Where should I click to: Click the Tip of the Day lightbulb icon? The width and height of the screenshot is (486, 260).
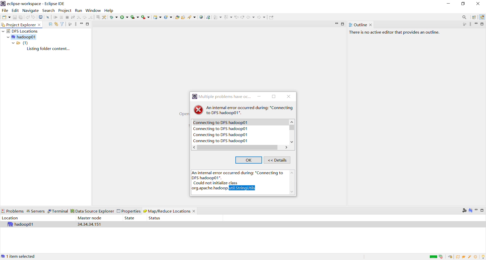click(483, 257)
